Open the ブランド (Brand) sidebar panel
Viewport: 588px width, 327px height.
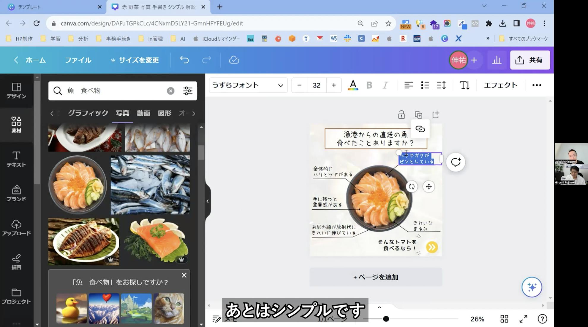pyautogui.click(x=16, y=193)
